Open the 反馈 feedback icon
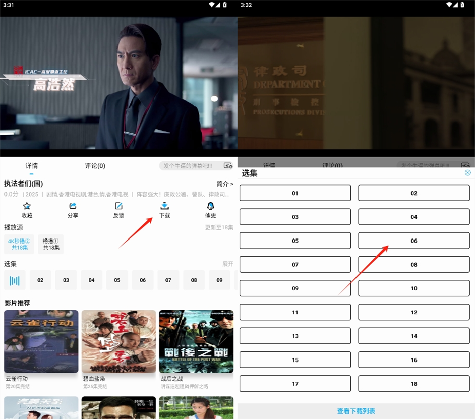475x419 pixels. [118, 206]
